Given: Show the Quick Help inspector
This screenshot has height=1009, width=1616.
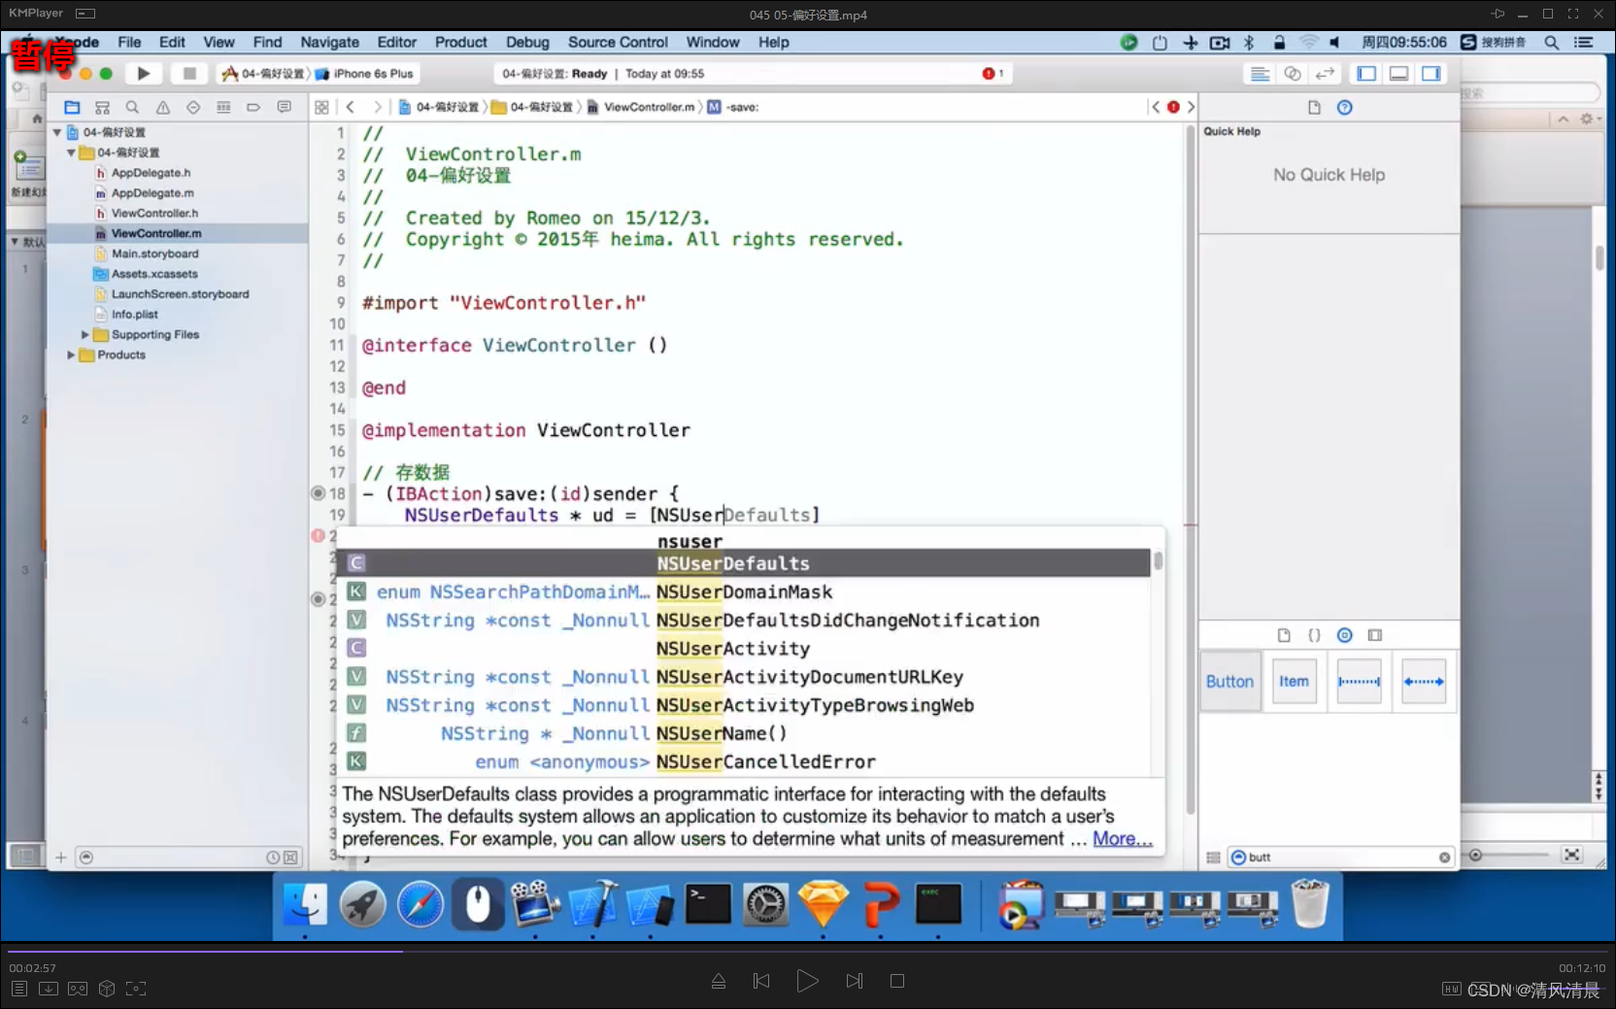Looking at the screenshot, I should click(1345, 108).
